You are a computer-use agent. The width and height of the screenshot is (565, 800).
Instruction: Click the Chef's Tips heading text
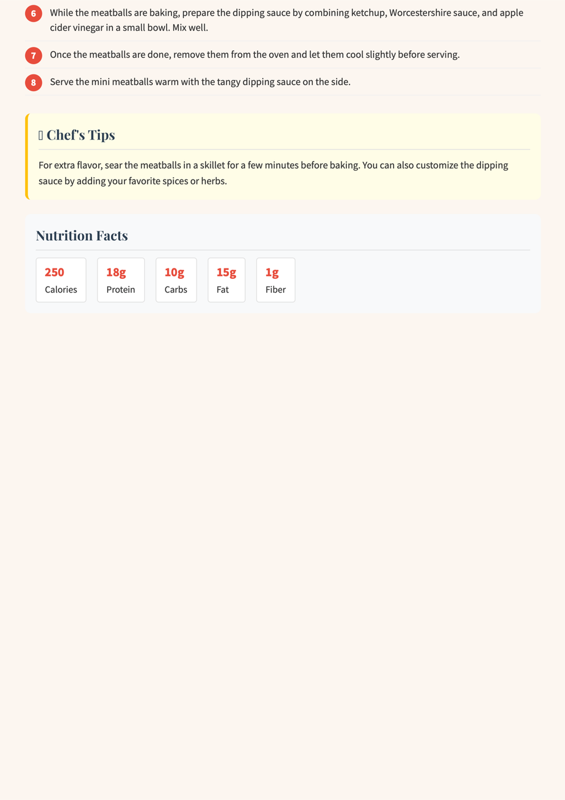click(81, 135)
